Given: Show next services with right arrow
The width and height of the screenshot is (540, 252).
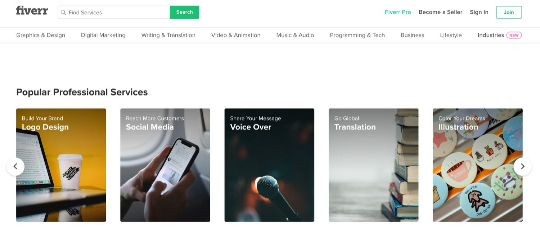Looking at the screenshot, I should point(523,166).
